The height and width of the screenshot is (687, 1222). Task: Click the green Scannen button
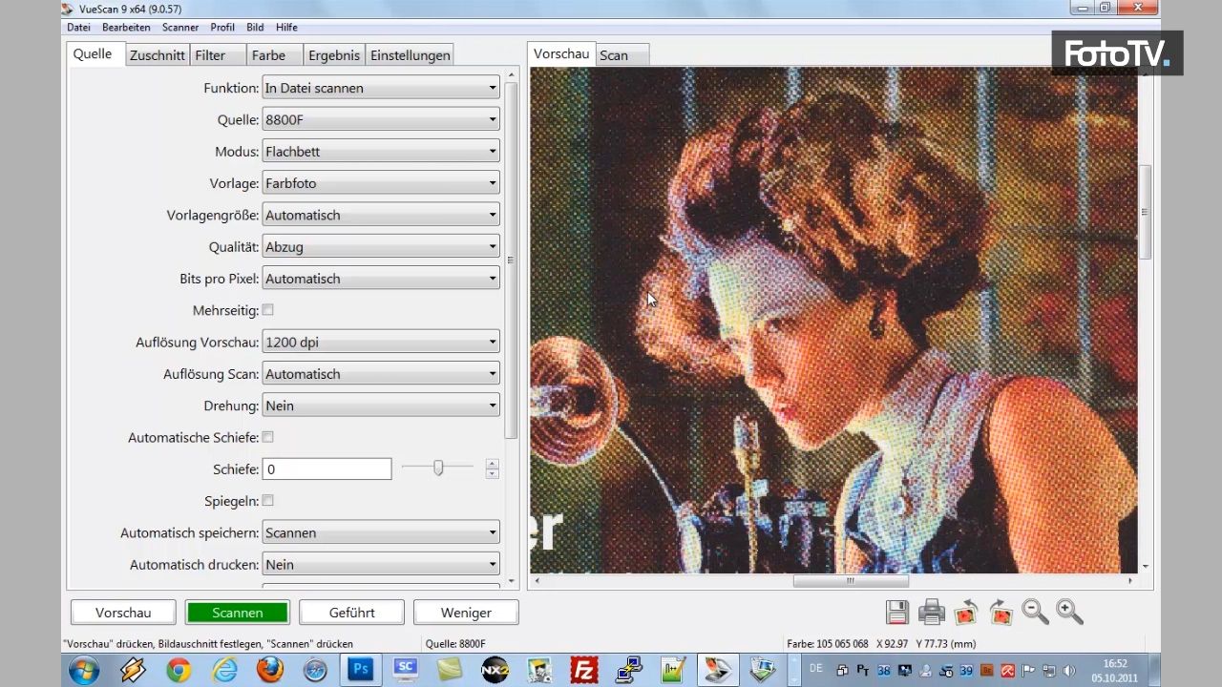238,613
